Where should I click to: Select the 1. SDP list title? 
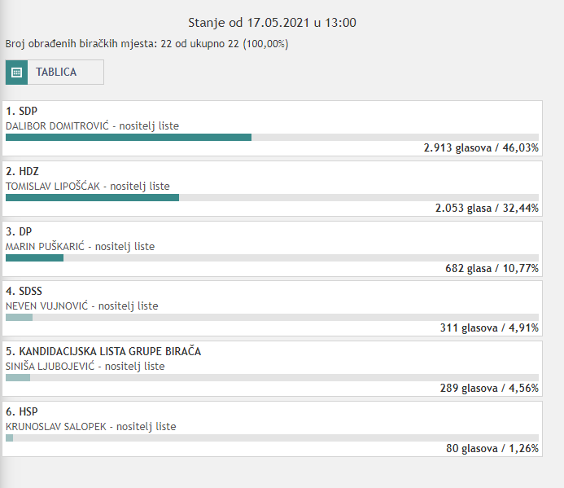[22, 112]
